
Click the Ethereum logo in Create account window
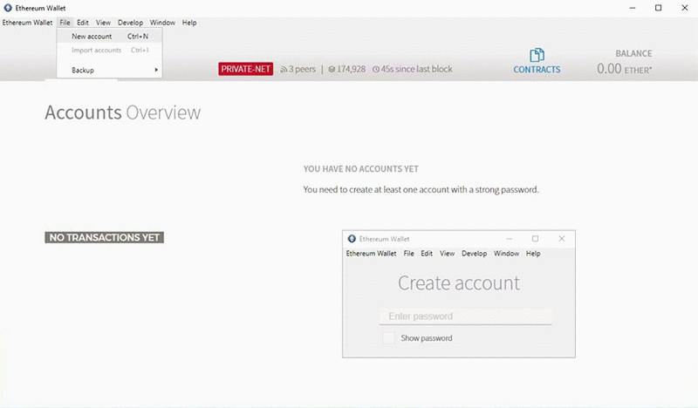click(352, 239)
